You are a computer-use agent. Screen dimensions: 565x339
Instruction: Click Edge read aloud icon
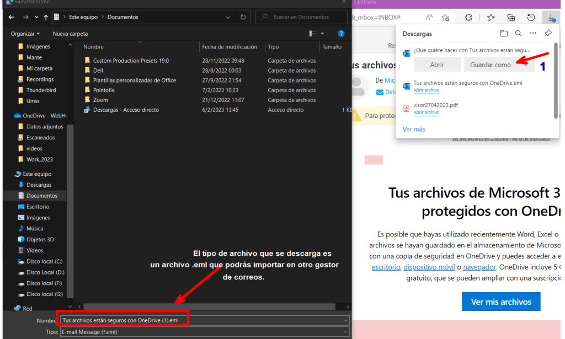(429, 17)
